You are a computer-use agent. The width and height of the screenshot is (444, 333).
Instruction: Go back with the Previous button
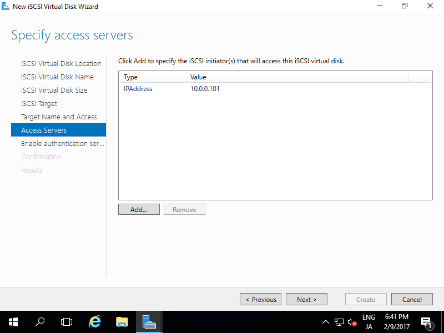pyautogui.click(x=260, y=299)
